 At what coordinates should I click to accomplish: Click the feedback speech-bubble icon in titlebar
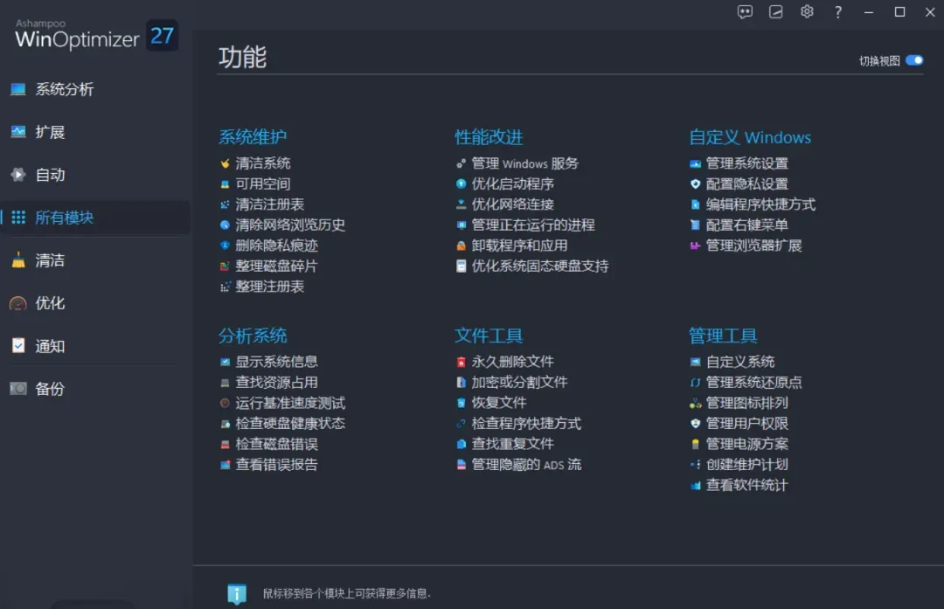746,12
